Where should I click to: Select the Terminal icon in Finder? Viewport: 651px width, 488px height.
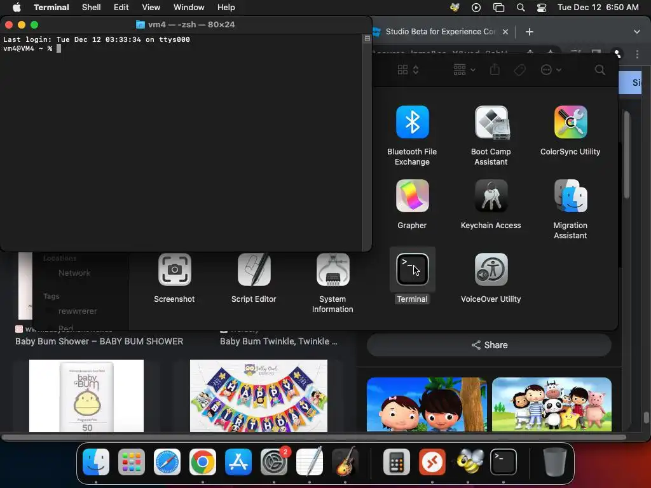[x=412, y=269]
